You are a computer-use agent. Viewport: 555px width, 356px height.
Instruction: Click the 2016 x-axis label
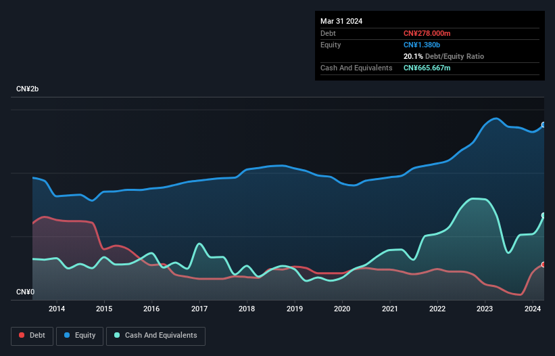point(151,309)
